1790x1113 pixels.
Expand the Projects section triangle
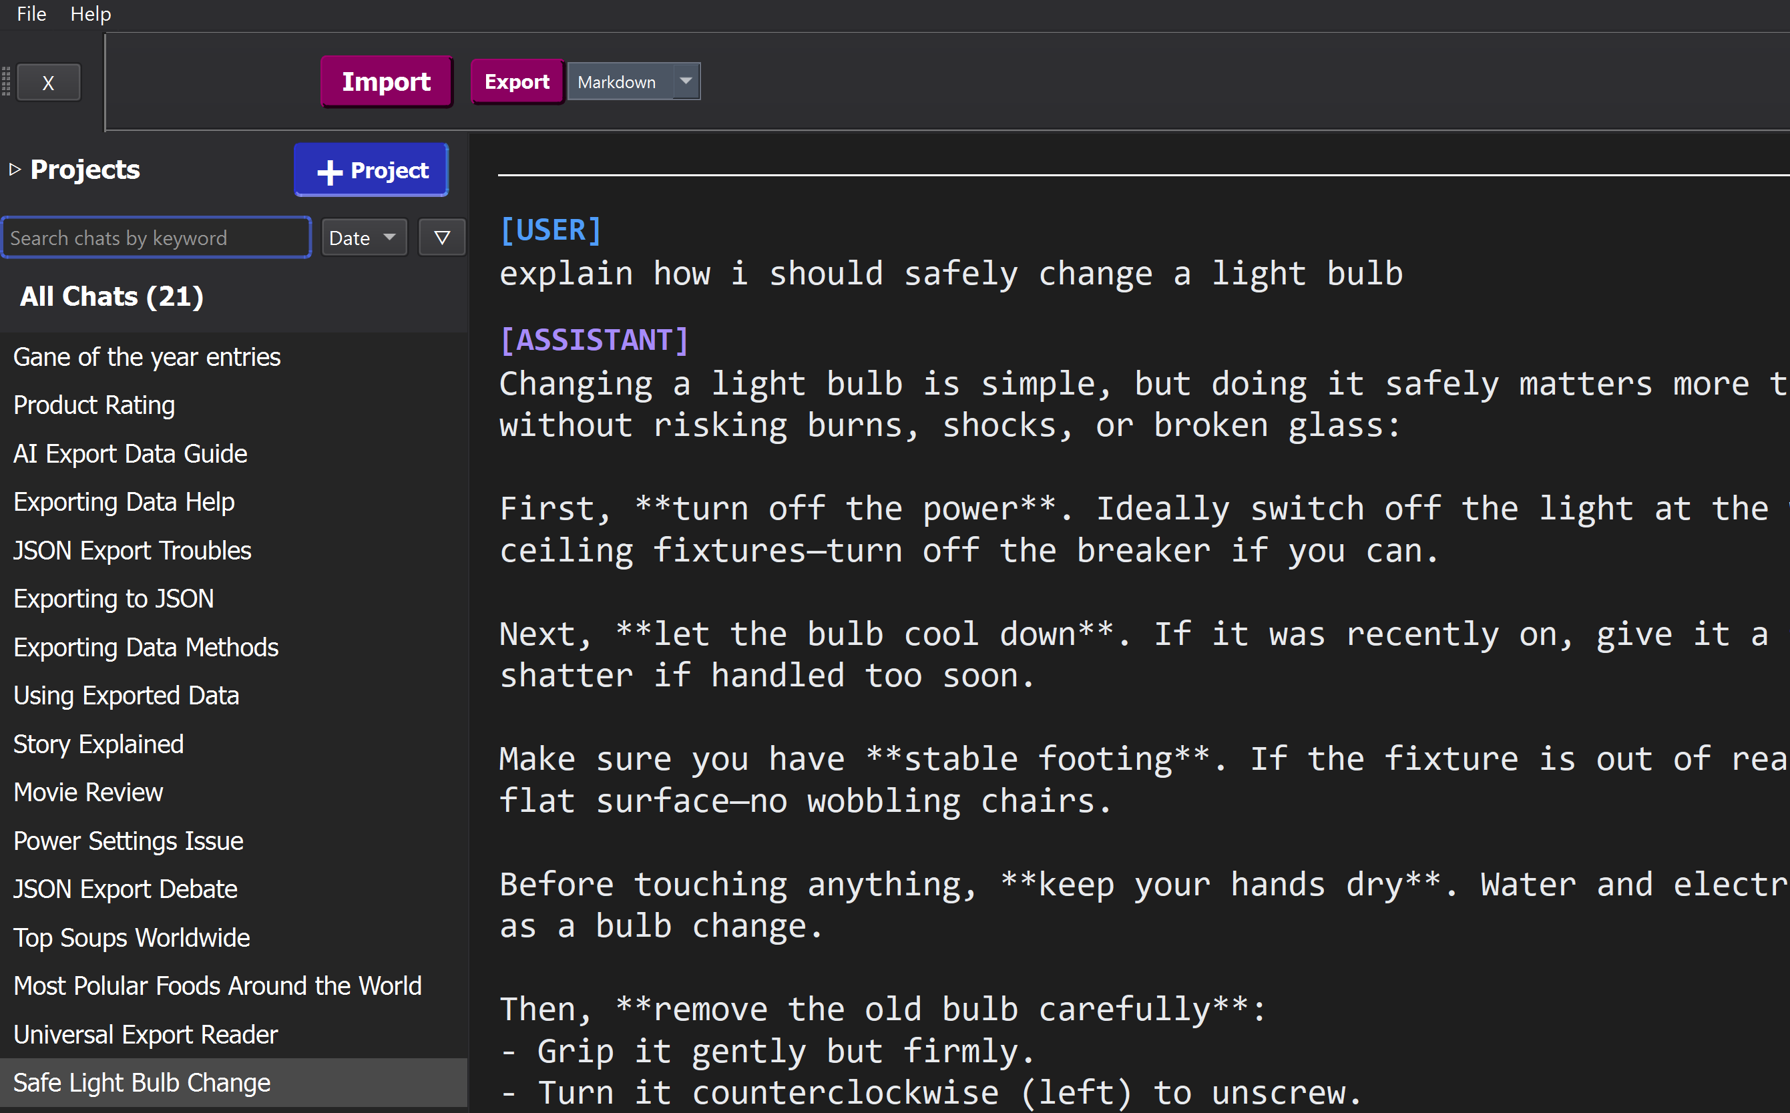click(15, 170)
